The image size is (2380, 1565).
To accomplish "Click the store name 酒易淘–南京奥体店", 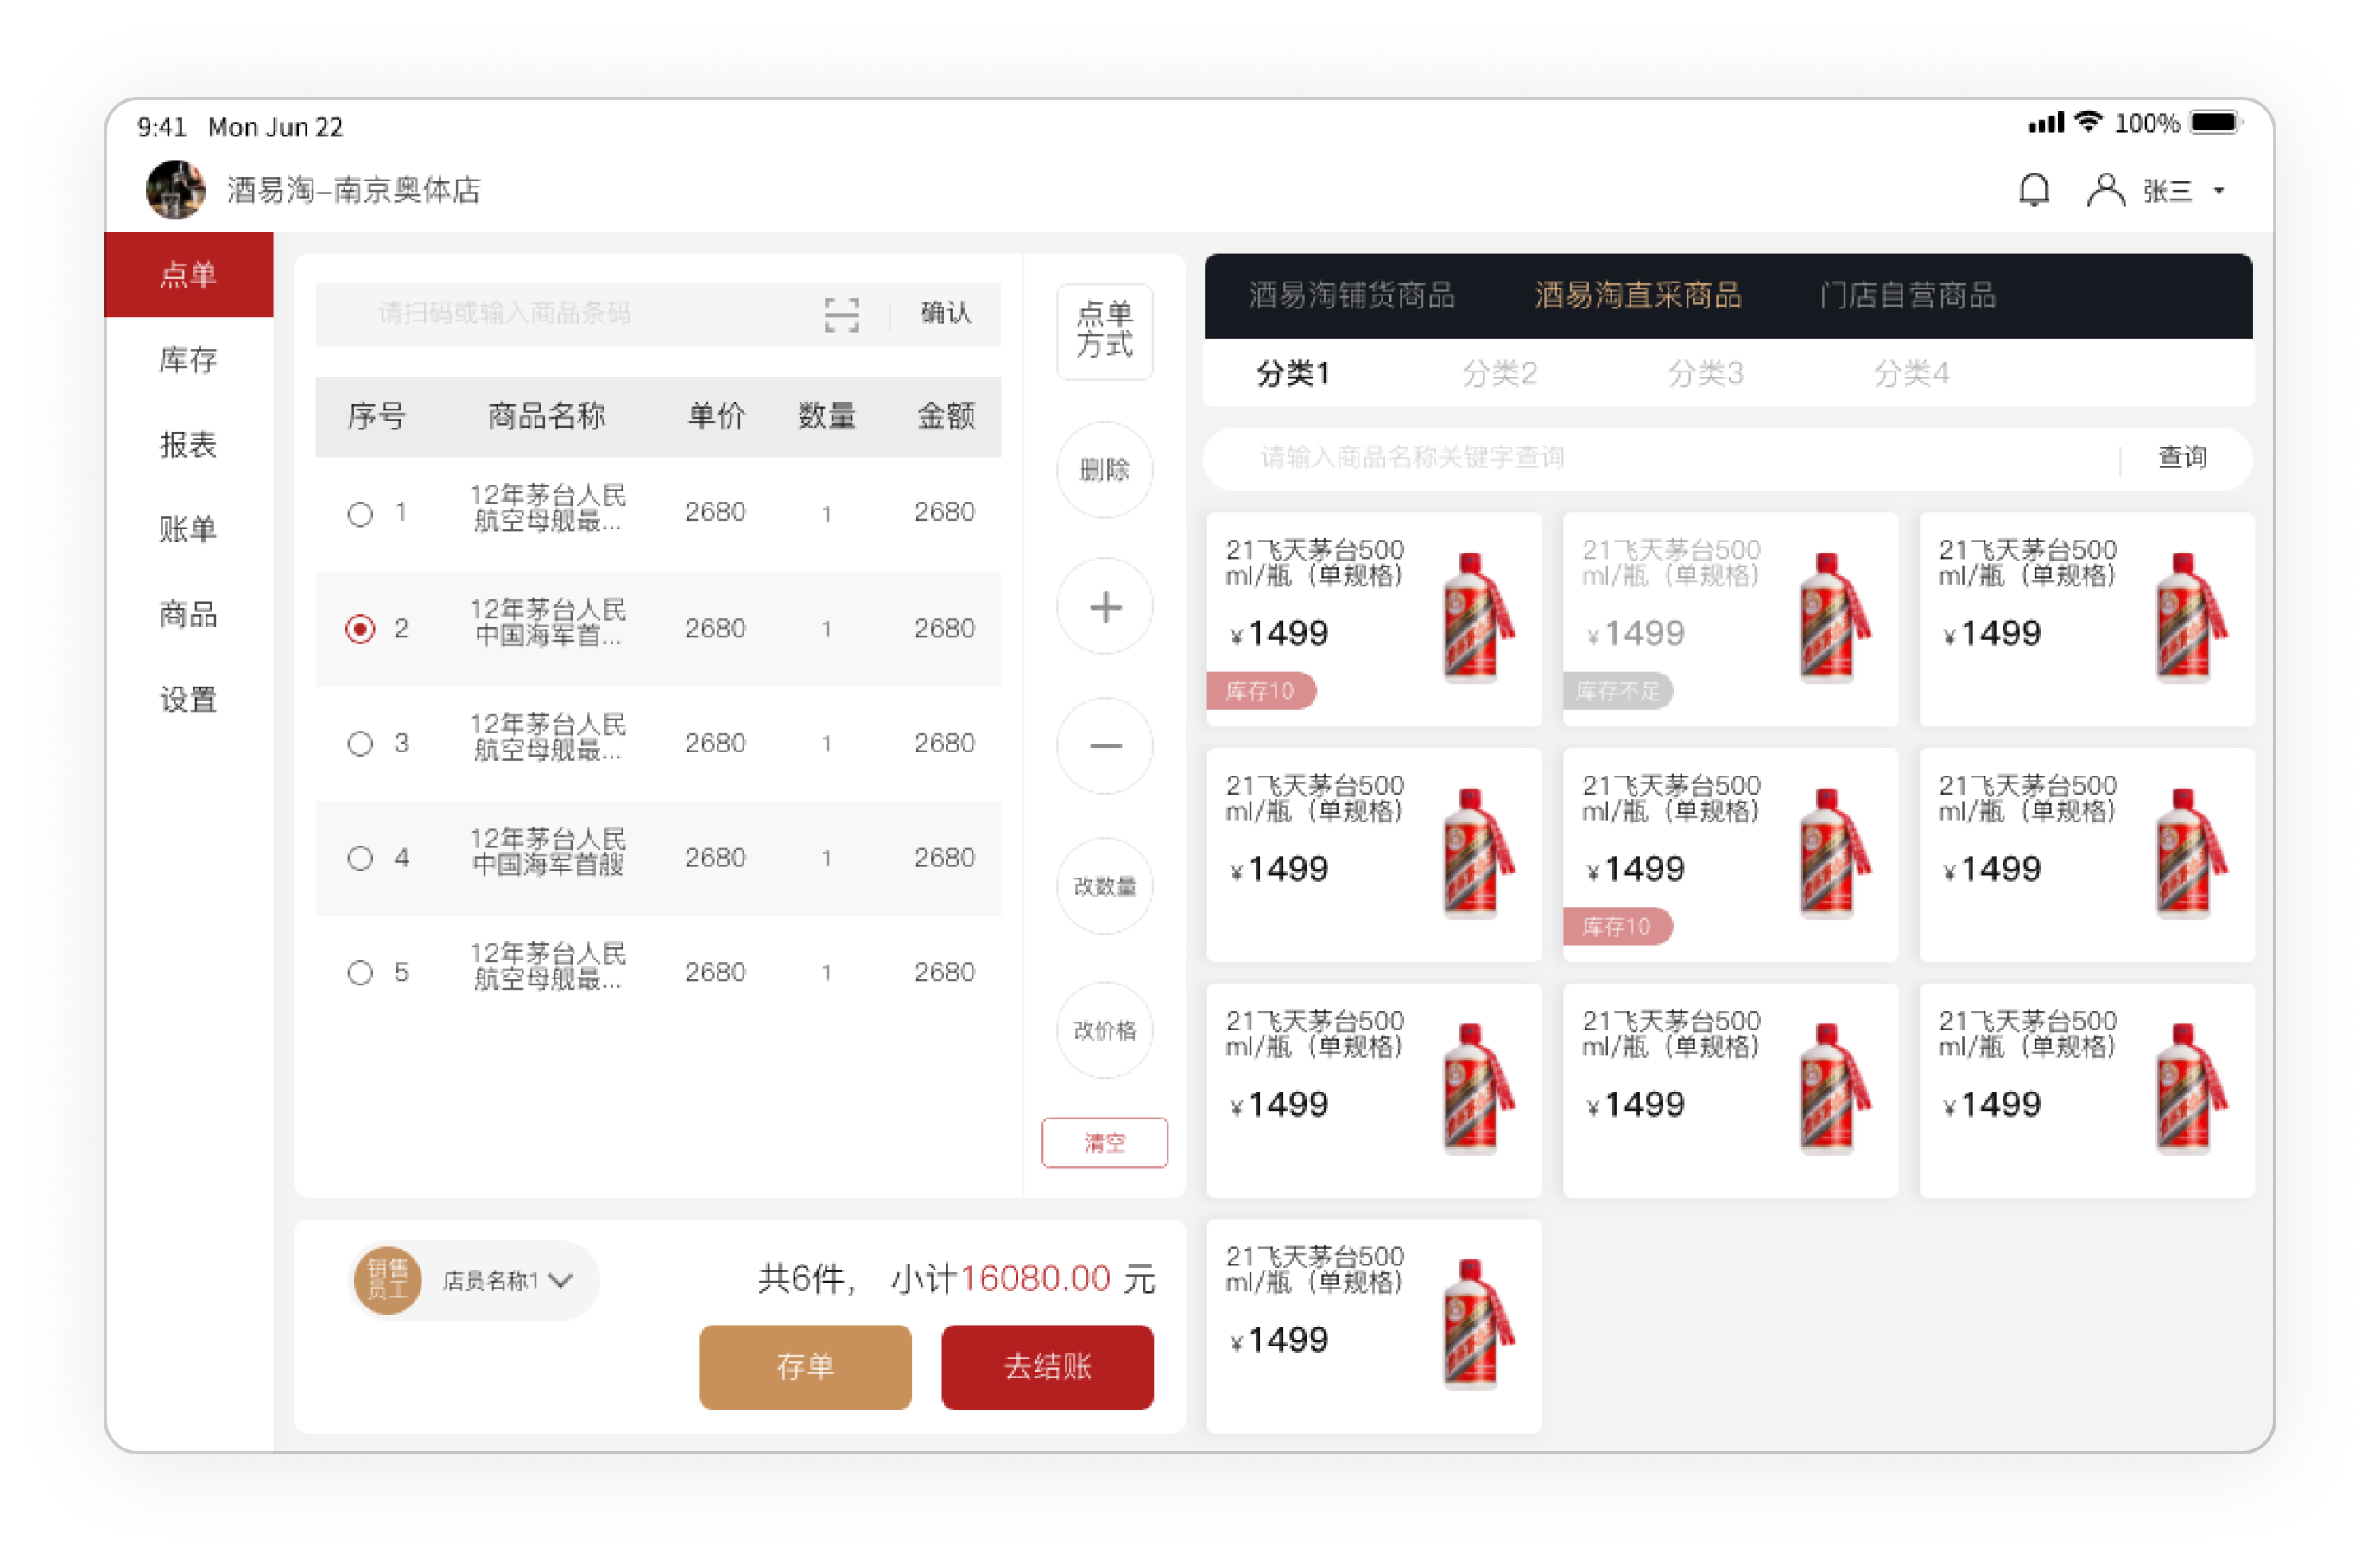I will [354, 190].
